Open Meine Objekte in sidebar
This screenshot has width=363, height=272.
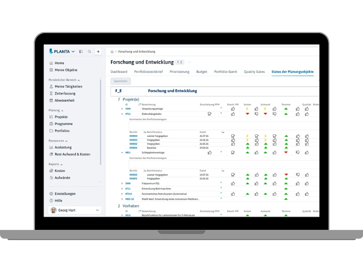(64, 70)
